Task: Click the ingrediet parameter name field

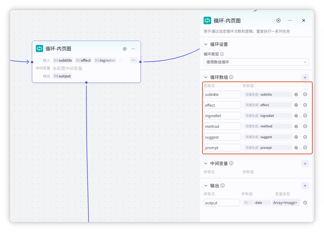Action: [x=222, y=116]
